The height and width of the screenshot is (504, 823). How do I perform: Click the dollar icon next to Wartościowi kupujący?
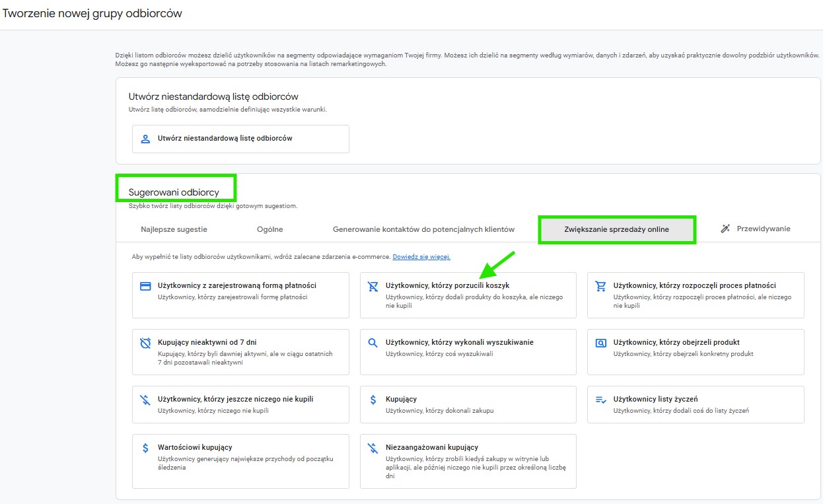click(x=146, y=447)
